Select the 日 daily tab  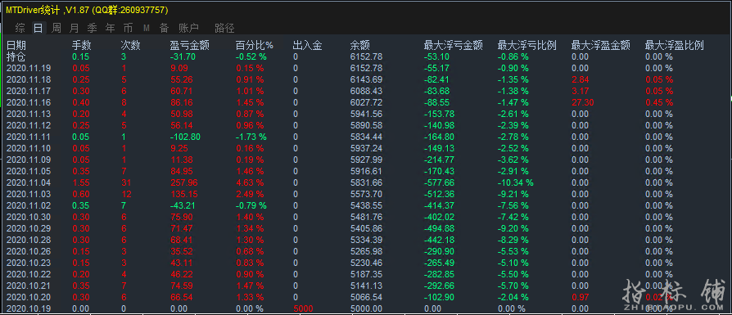pos(38,28)
